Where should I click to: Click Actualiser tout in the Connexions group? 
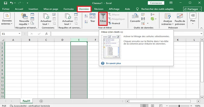click(46, 19)
